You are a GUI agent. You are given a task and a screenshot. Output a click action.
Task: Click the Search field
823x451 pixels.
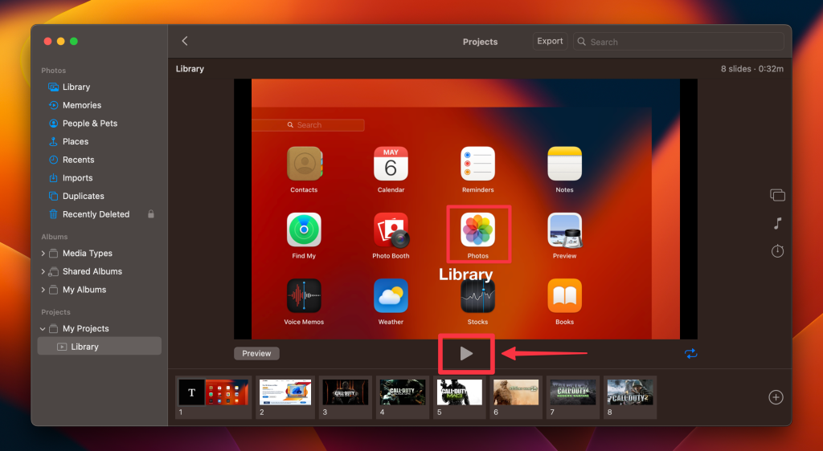[x=678, y=42]
